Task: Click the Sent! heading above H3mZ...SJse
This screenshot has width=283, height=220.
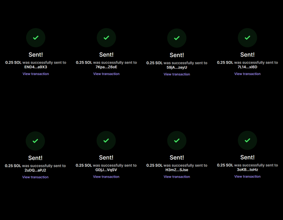Action: click(177, 158)
